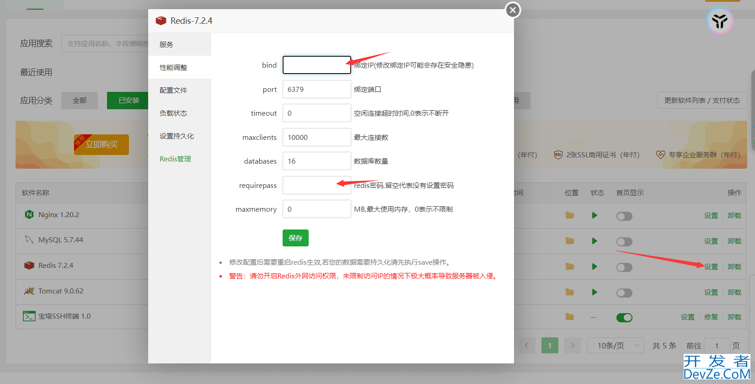Toggle homepage display for Redis

624,267
